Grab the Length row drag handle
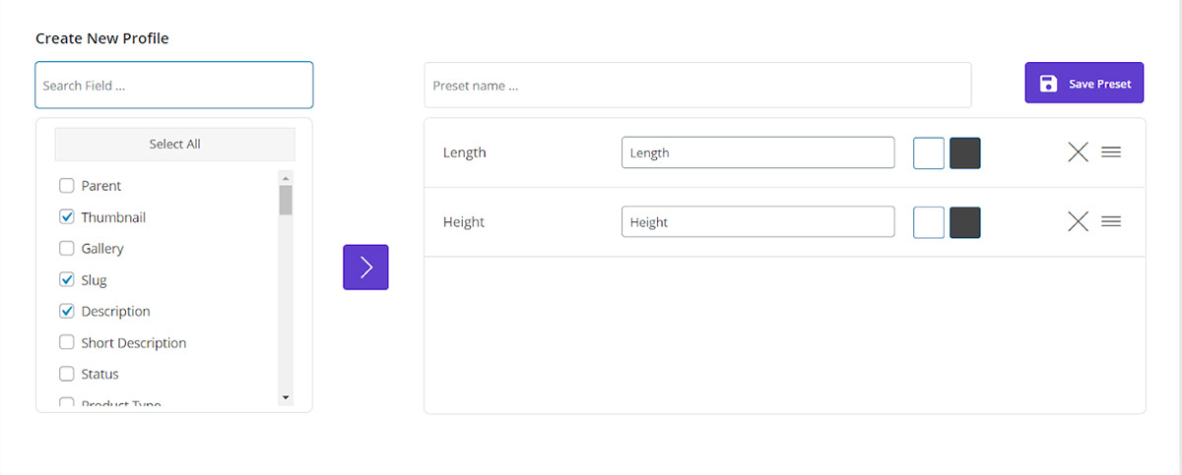Viewport: 1182px width, 475px height. click(x=1111, y=152)
